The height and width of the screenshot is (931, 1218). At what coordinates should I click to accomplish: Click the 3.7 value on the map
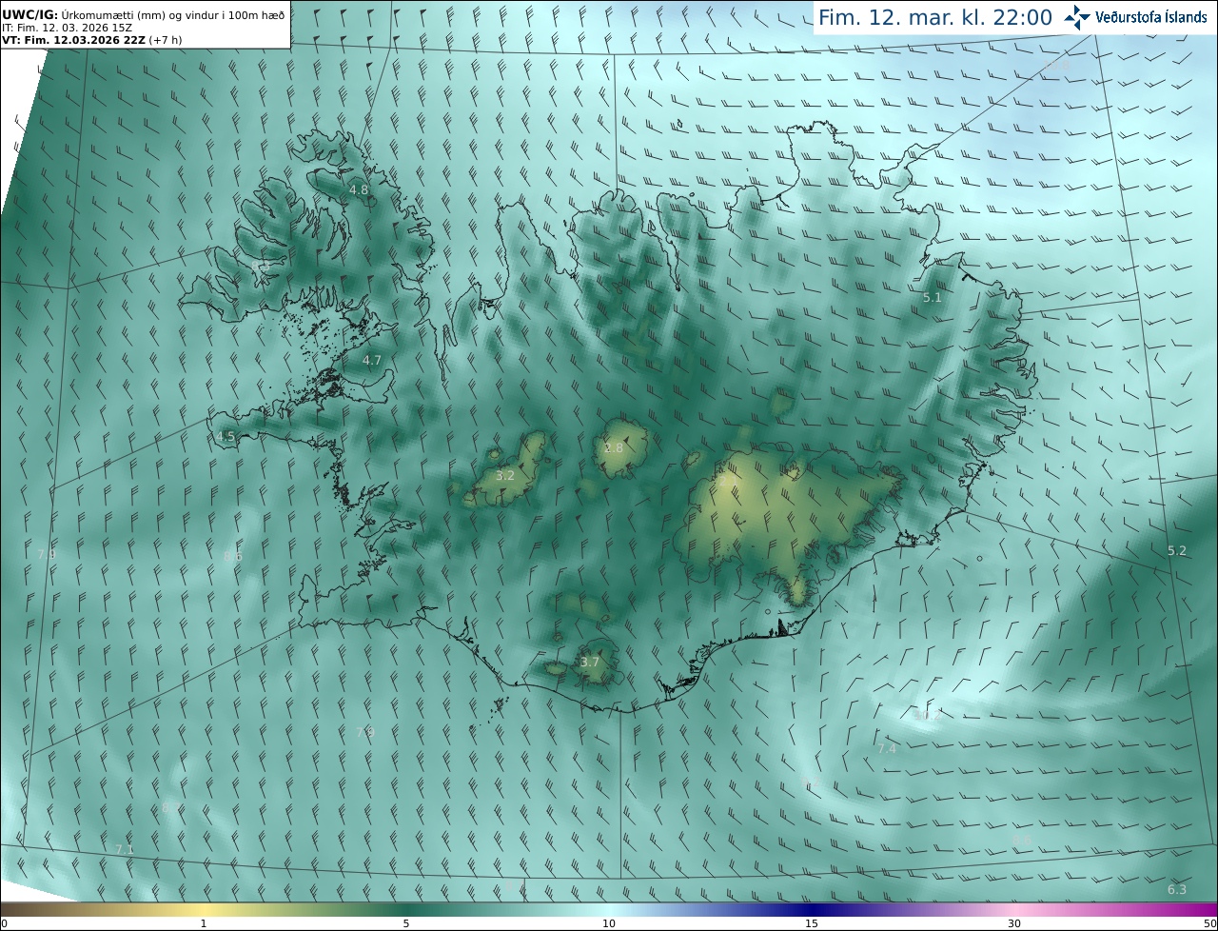[590, 663]
